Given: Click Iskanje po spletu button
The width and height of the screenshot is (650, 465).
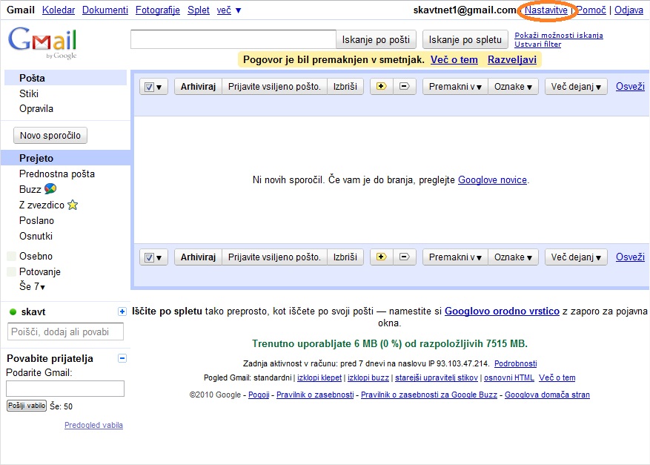Looking at the screenshot, I should tap(465, 39).
